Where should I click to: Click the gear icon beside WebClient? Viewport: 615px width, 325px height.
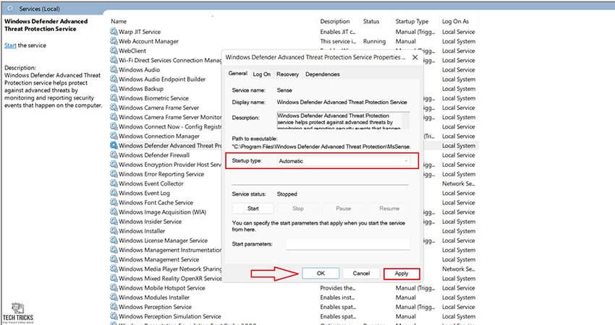click(114, 51)
